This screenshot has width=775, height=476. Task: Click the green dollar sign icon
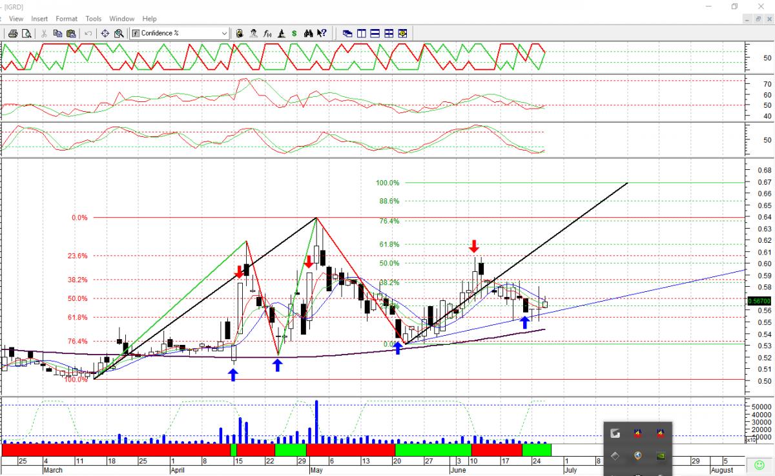click(294, 33)
